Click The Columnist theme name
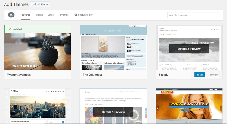 [92, 75]
